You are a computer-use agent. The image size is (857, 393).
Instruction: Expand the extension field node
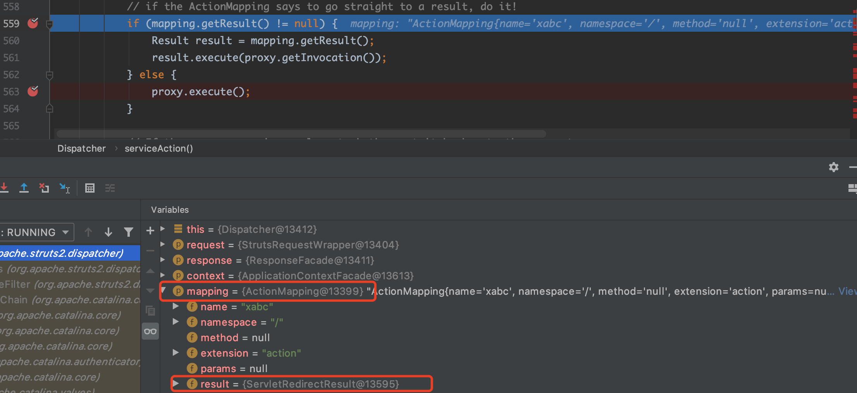(176, 352)
